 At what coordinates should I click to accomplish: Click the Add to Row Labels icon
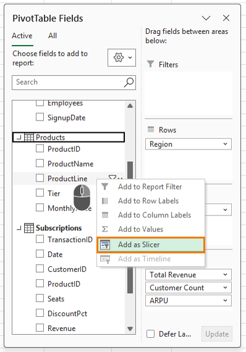click(104, 201)
